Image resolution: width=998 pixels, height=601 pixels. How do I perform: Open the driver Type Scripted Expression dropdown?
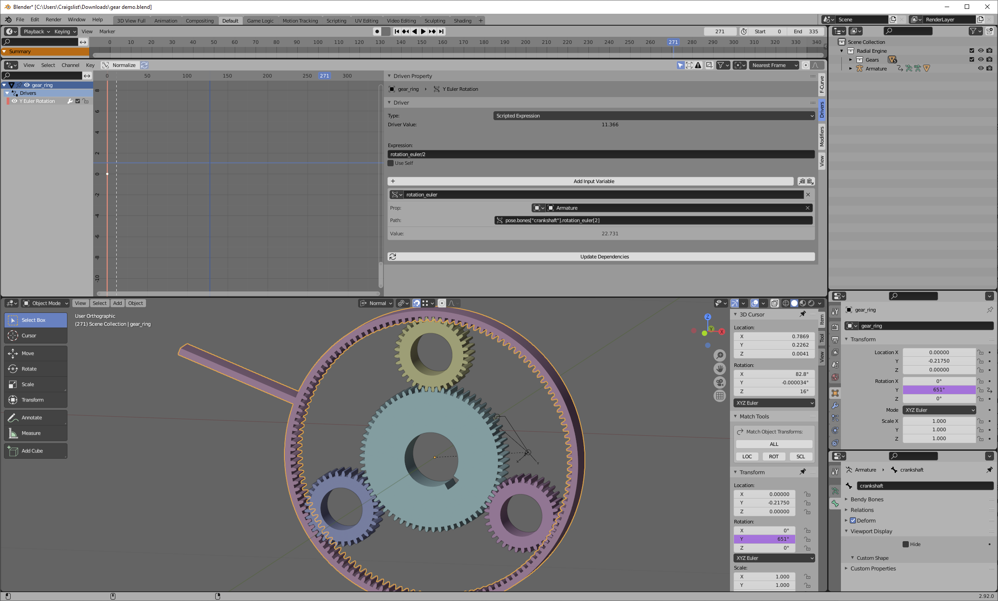click(654, 116)
